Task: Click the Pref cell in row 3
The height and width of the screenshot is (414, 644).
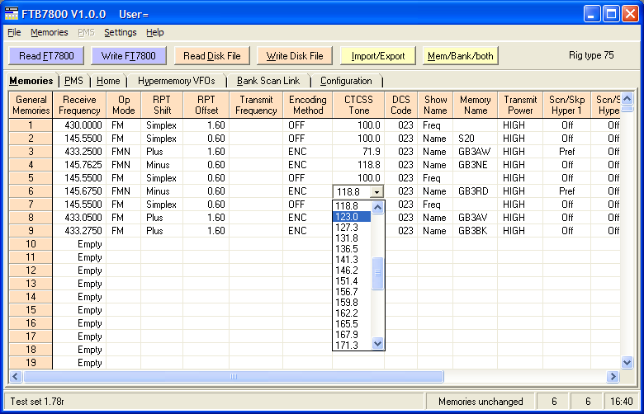Action: (566, 152)
